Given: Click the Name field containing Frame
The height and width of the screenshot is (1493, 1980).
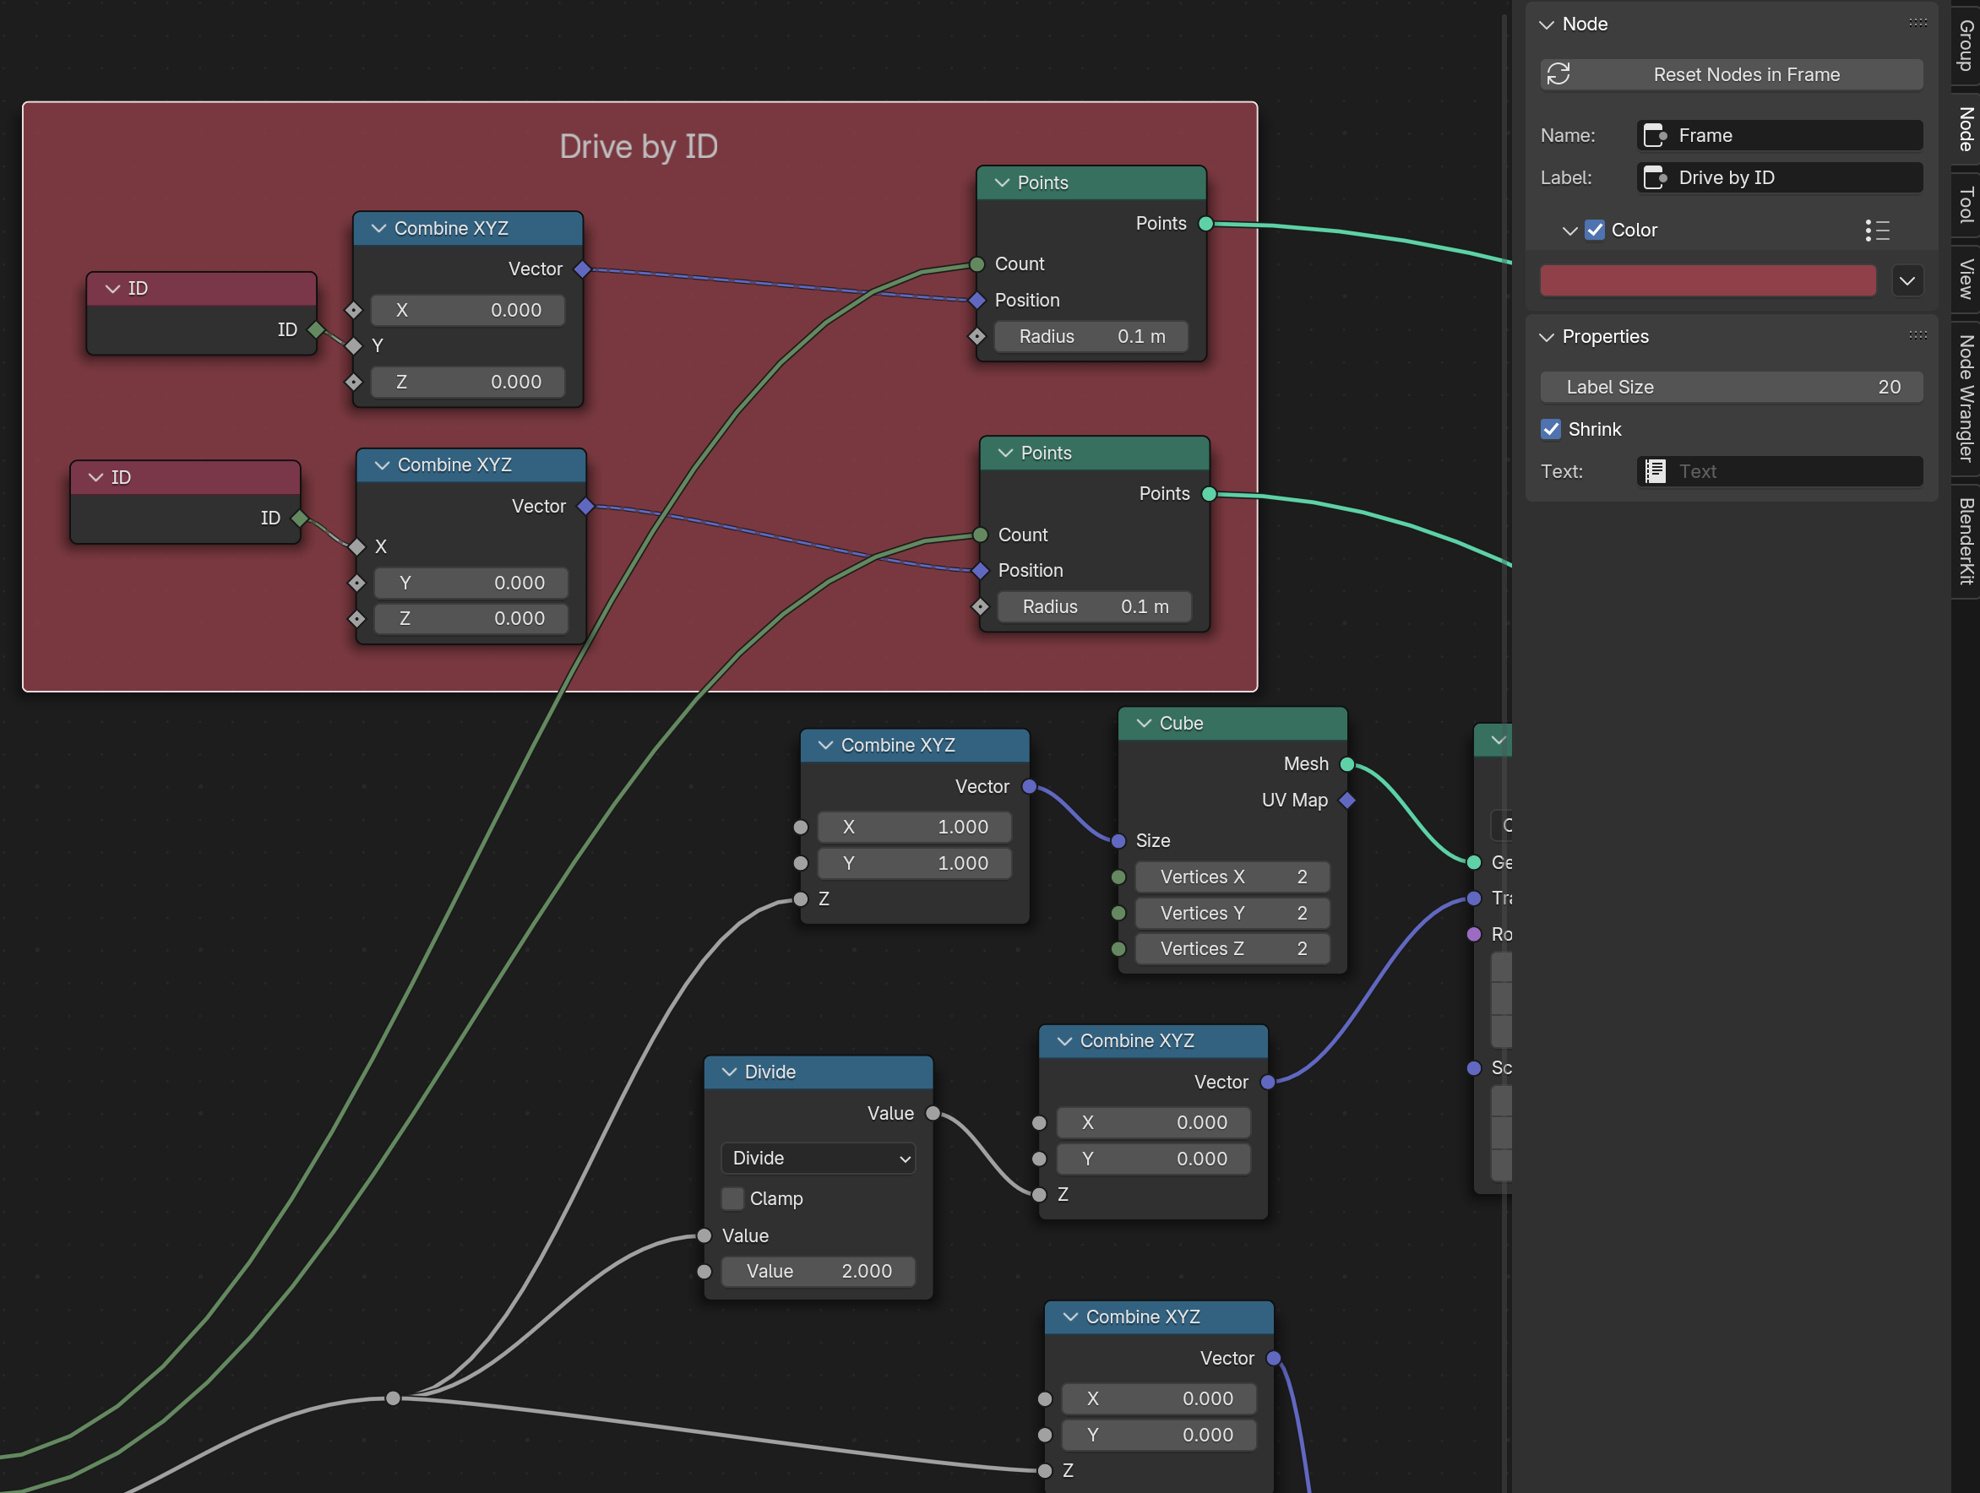Looking at the screenshot, I should point(1780,135).
